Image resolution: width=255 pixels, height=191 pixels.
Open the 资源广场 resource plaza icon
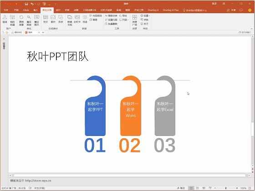[x=135, y=17]
